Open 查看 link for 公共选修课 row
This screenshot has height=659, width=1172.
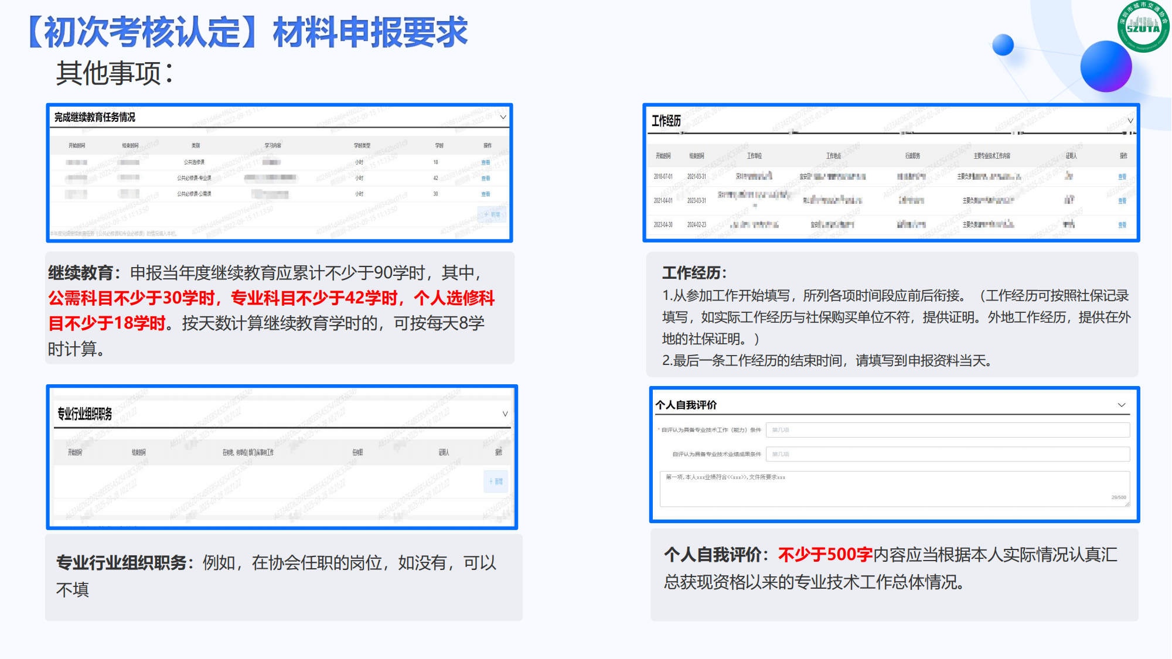click(x=486, y=162)
